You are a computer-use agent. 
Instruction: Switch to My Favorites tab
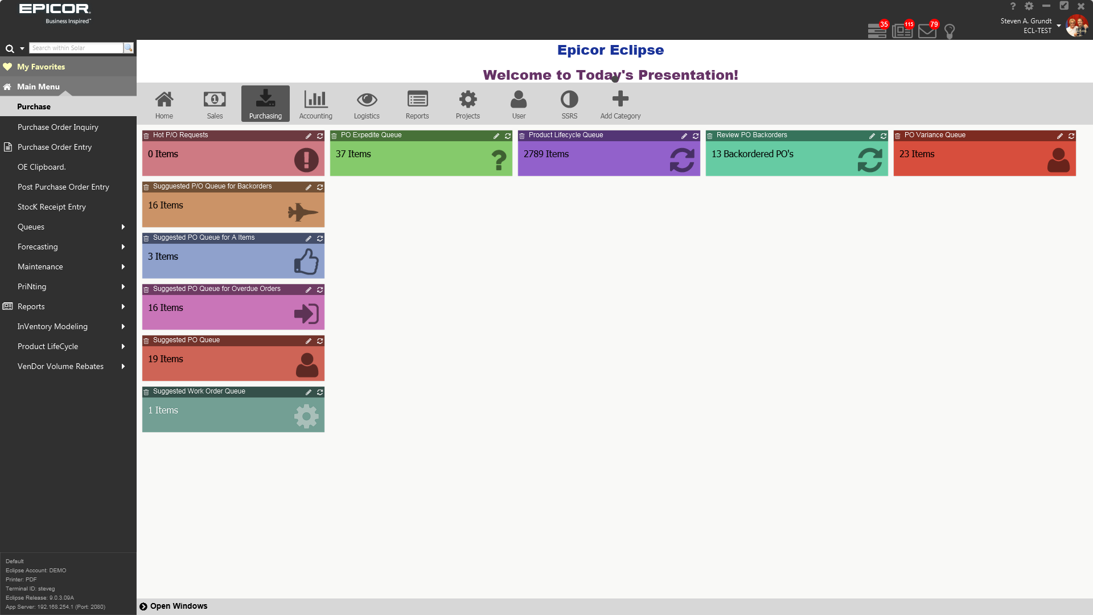point(41,67)
